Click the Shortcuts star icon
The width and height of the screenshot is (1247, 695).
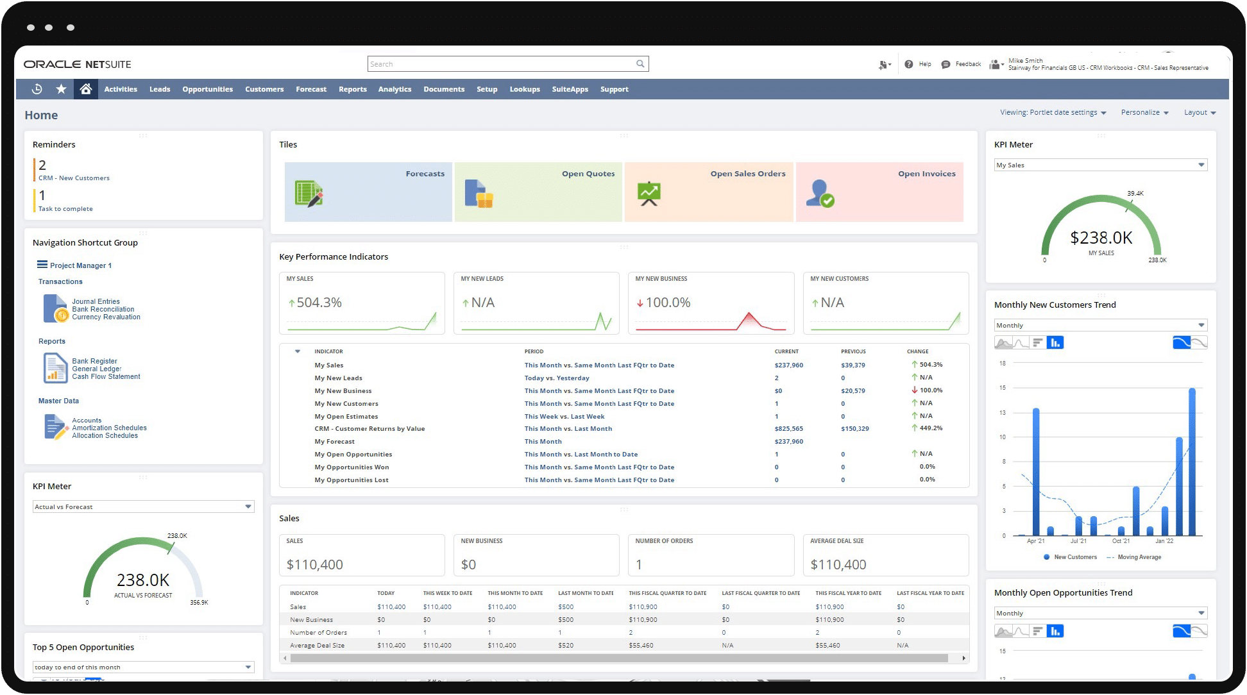tap(61, 89)
